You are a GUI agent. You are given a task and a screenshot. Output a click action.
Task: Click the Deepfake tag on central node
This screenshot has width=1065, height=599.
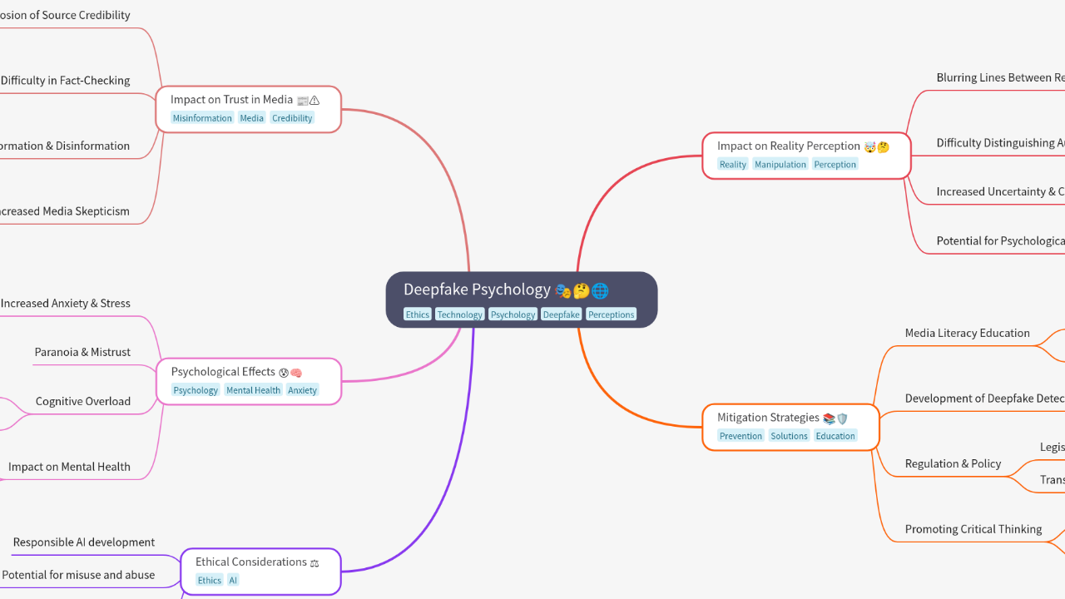[x=562, y=314]
